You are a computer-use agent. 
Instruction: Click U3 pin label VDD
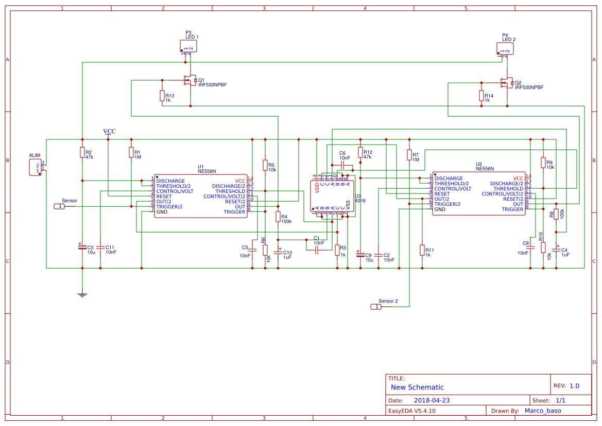(x=317, y=188)
